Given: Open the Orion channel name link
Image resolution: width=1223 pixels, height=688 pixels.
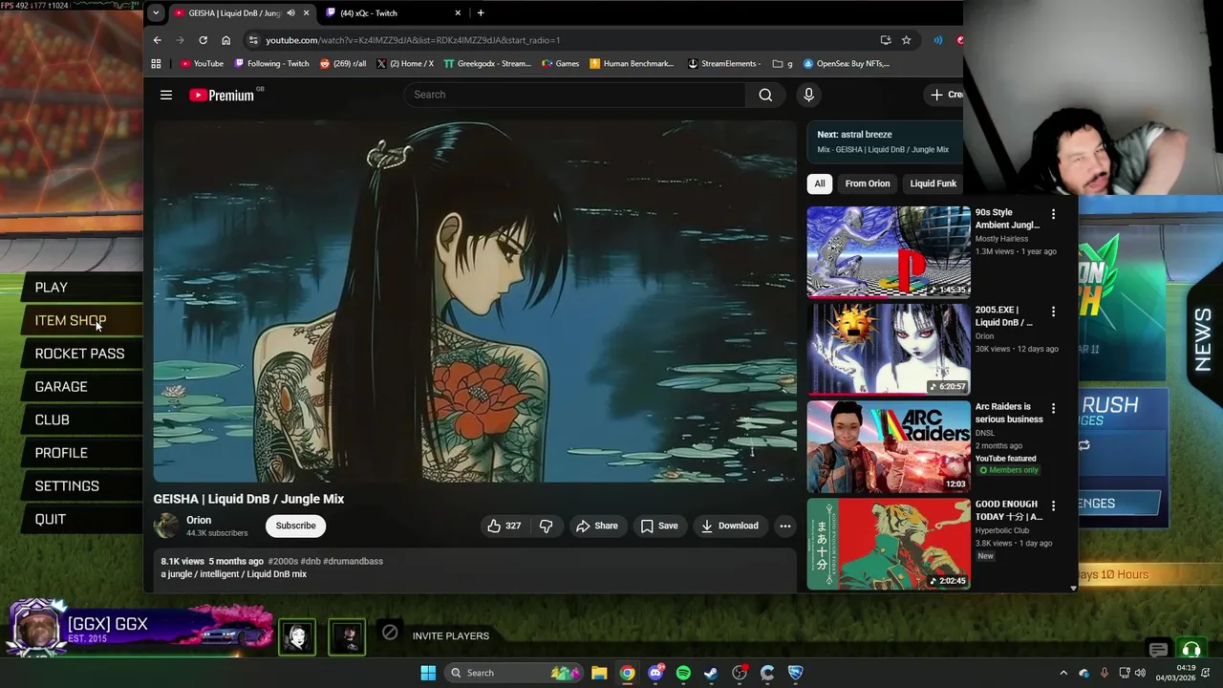Looking at the screenshot, I should 199,520.
